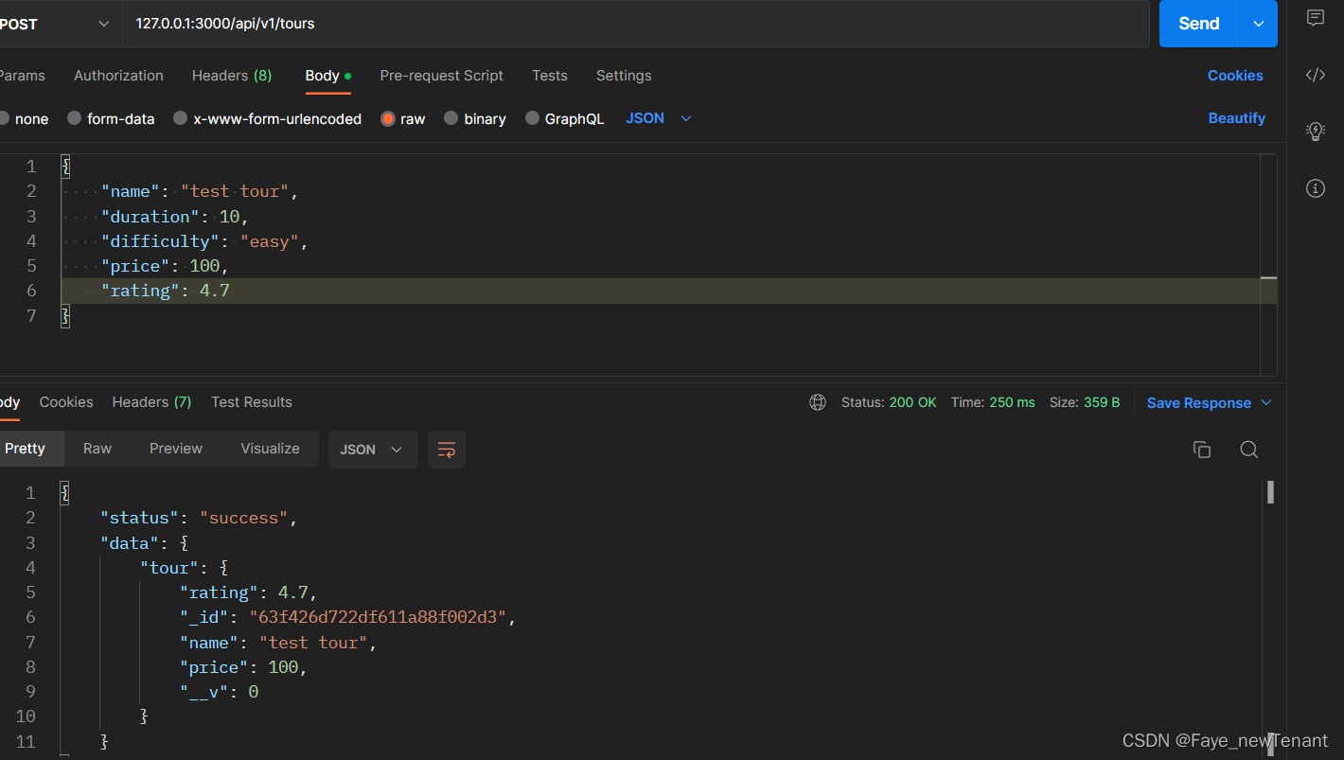Viewport: 1344px width, 760px height.
Task: Toggle line wrapping in the response pane
Action: coord(446,450)
